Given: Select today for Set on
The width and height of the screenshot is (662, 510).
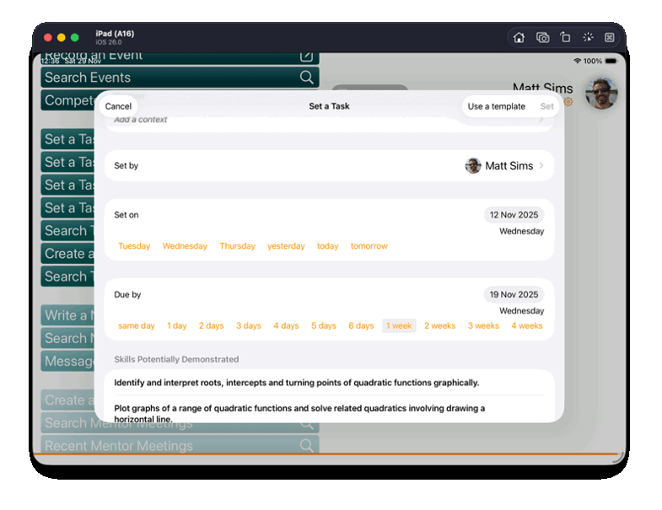Looking at the screenshot, I should tap(327, 246).
